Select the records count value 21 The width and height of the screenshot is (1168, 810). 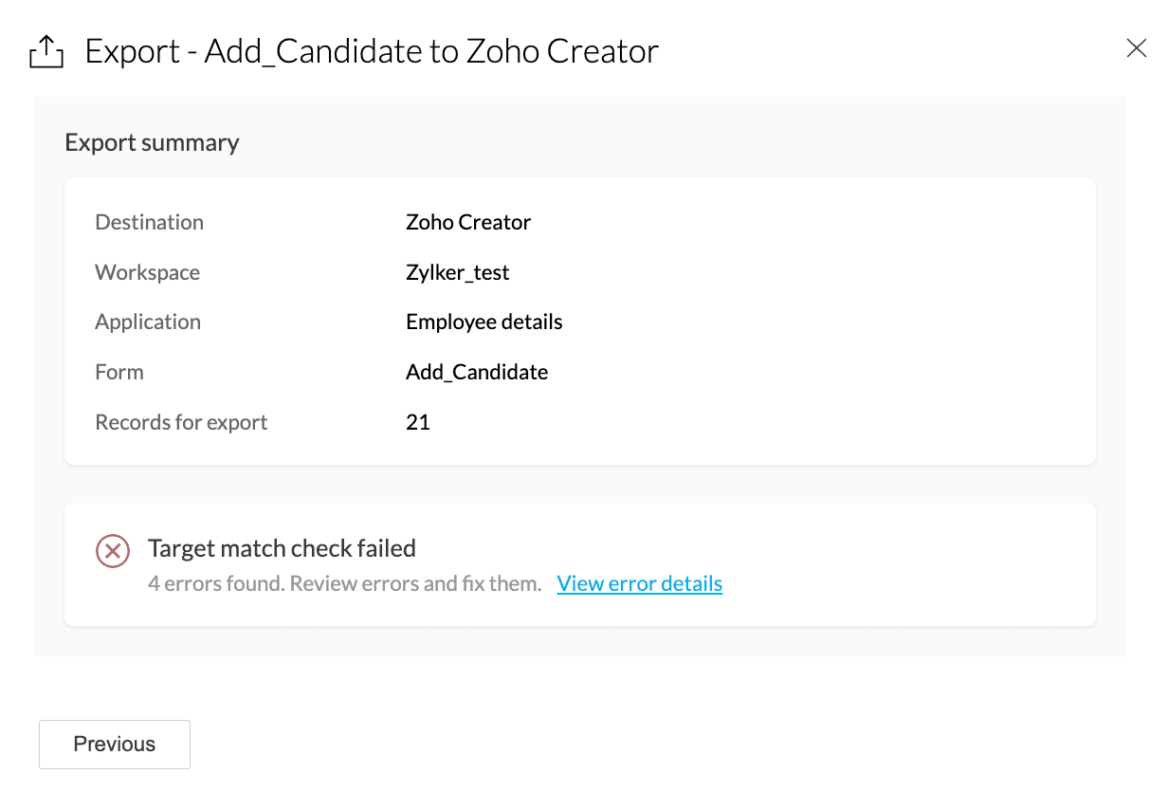(x=418, y=422)
